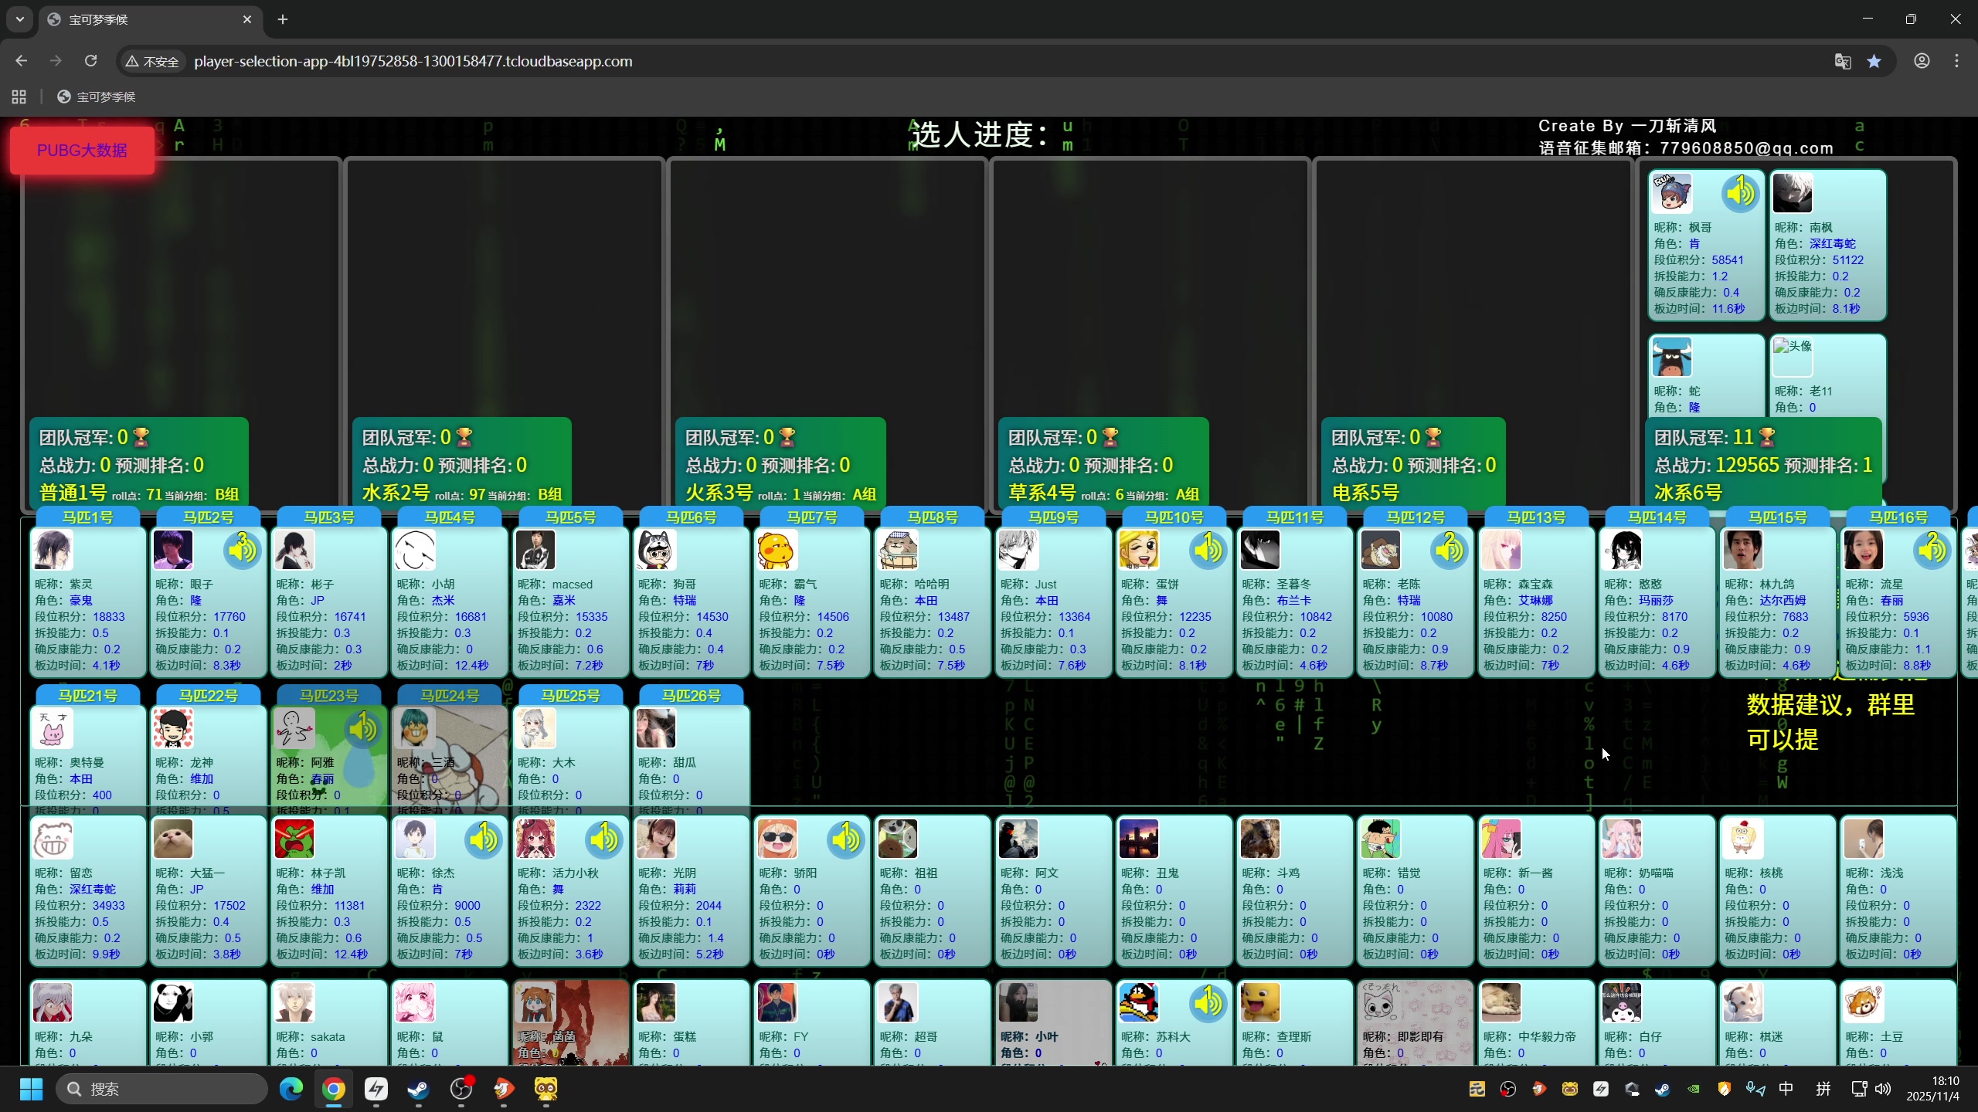1978x1112 pixels.
Task: Click 紫灵's avatar thumbnail
Action: tap(53, 550)
